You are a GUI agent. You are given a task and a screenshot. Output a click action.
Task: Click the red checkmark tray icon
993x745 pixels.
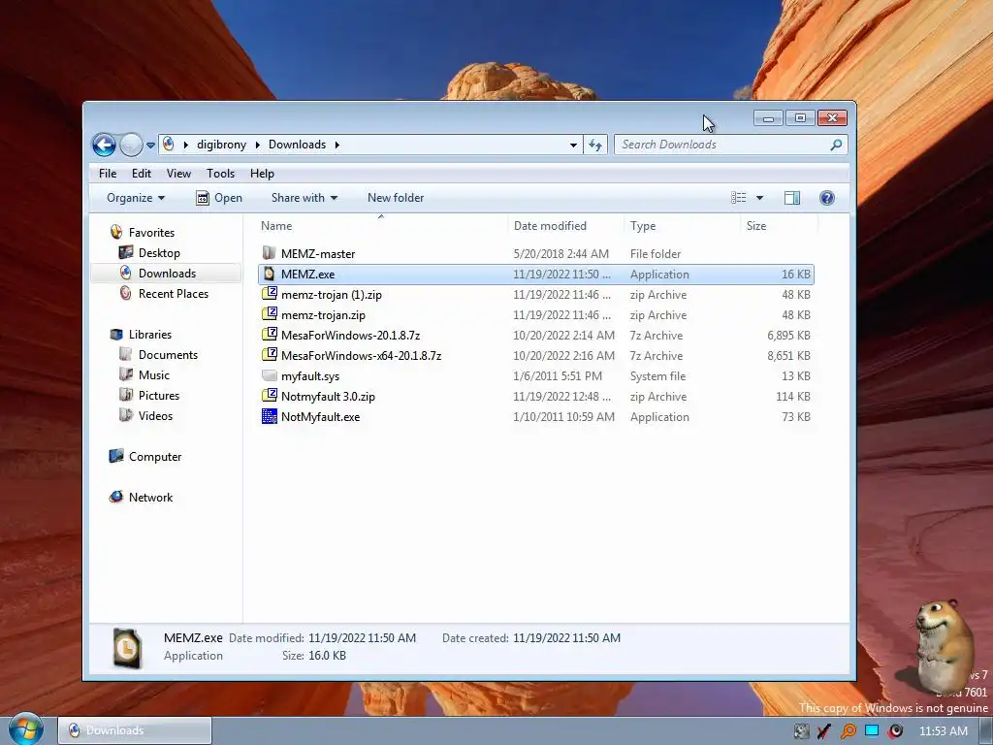tap(824, 731)
